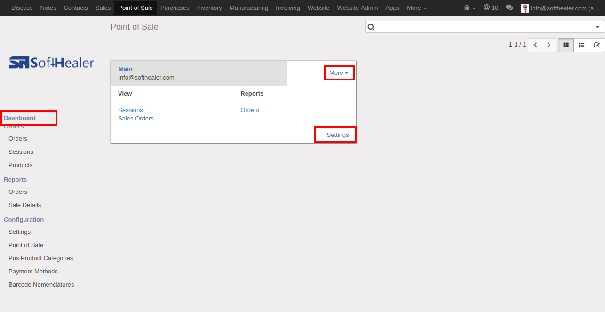605x312 pixels.
Task: Go to previous page arrow
Action: (x=535, y=45)
